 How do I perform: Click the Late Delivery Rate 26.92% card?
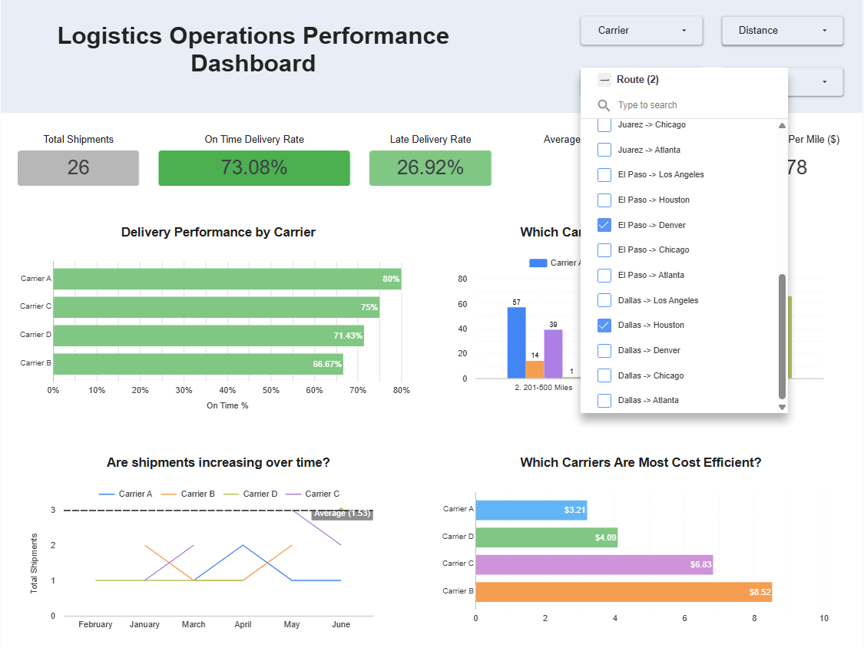click(x=430, y=167)
